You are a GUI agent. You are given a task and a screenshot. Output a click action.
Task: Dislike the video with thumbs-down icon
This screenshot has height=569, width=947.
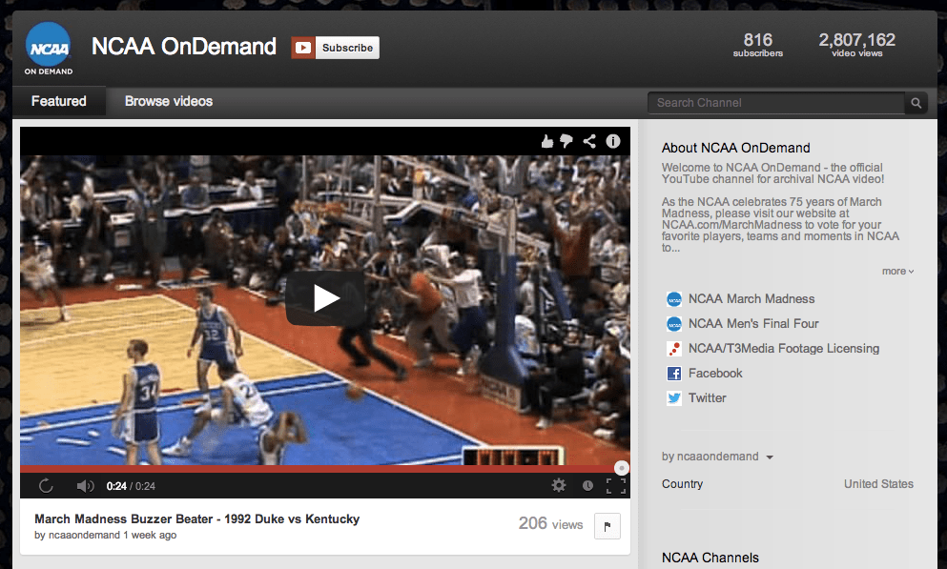point(566,141)
